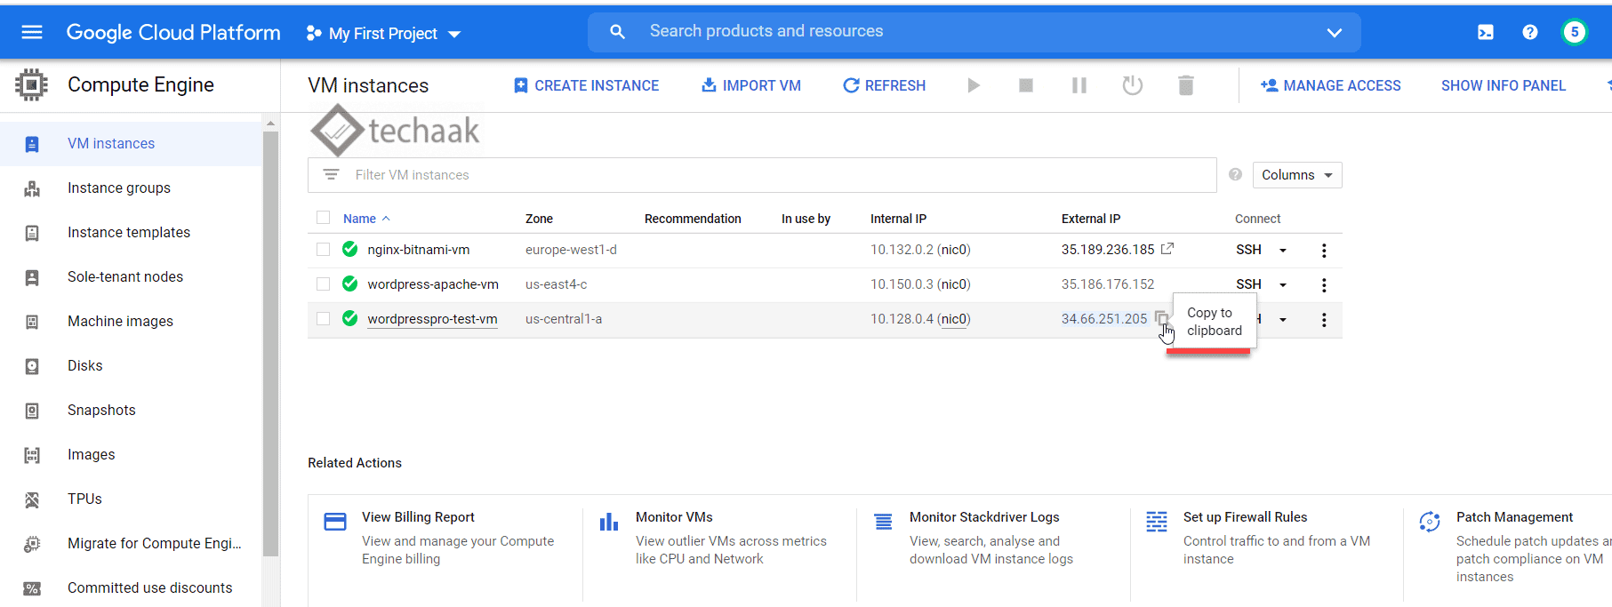Select checkbox for wordpress-apache-vm
Screen dimensions: 1612x607
click(x=324, y=284)
